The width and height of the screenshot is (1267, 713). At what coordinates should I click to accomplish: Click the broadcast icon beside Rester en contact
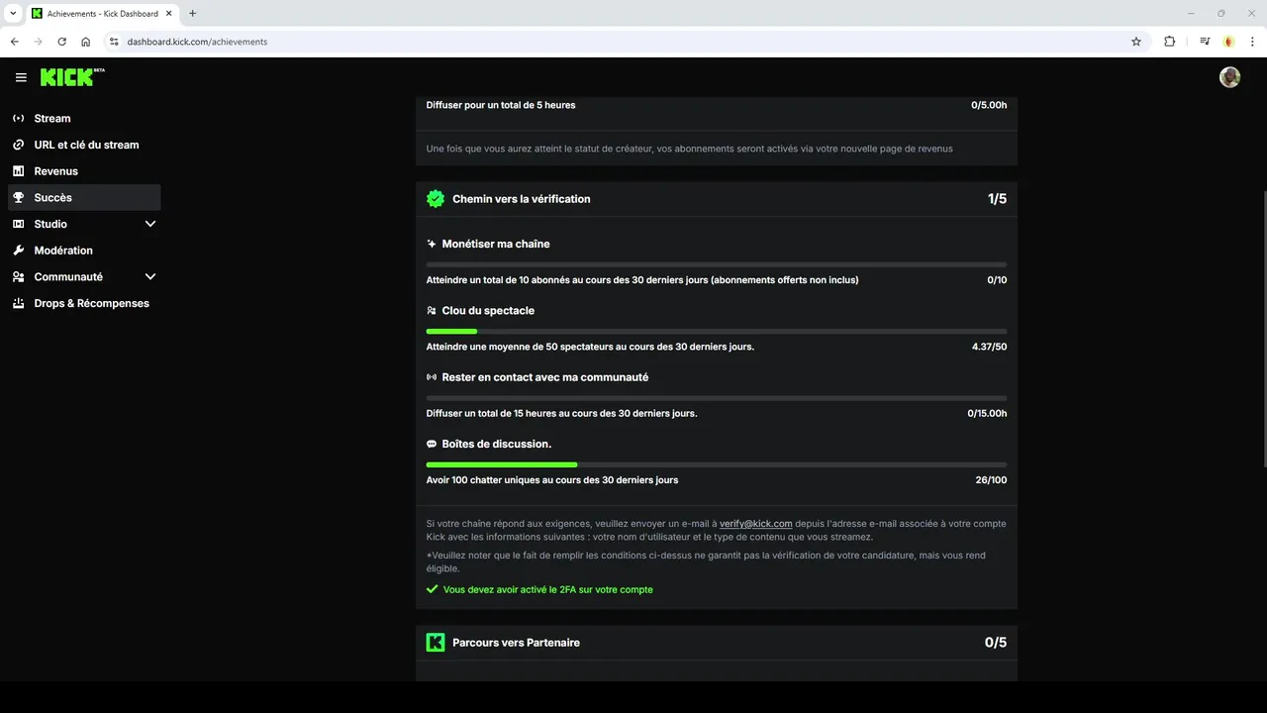click(x=432, y=377)
